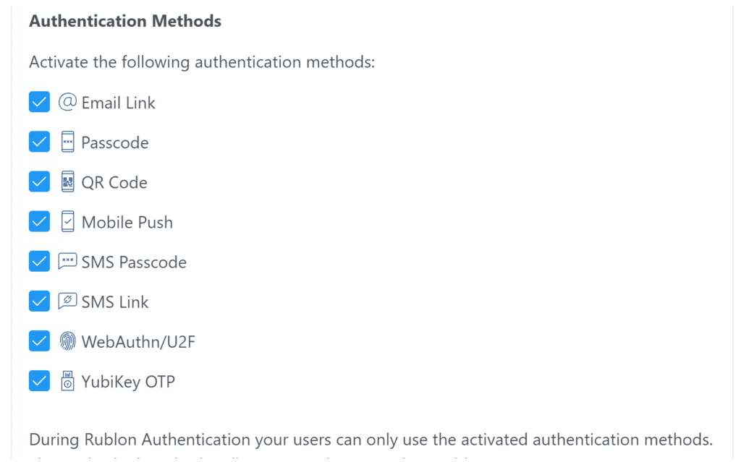Uncheck the WebAuthn/U2F checkbox
741x462 pixels.
point(39,341)
